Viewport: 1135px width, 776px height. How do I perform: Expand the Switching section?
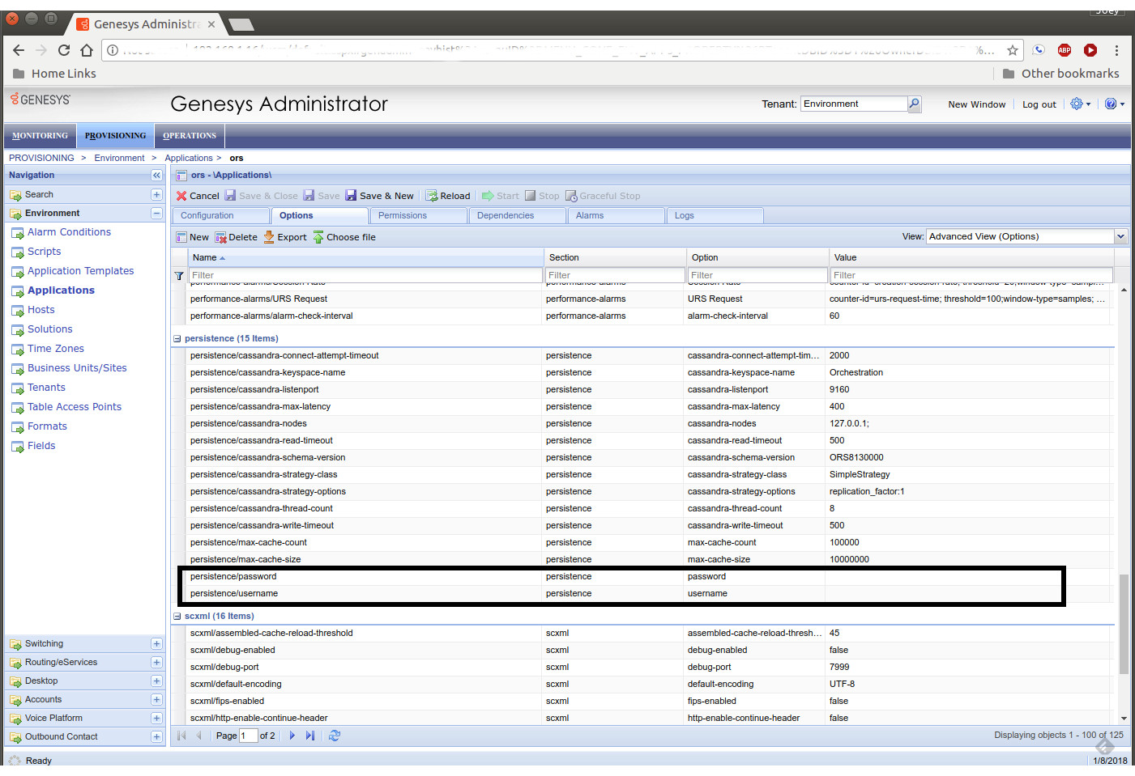(156, 642)
